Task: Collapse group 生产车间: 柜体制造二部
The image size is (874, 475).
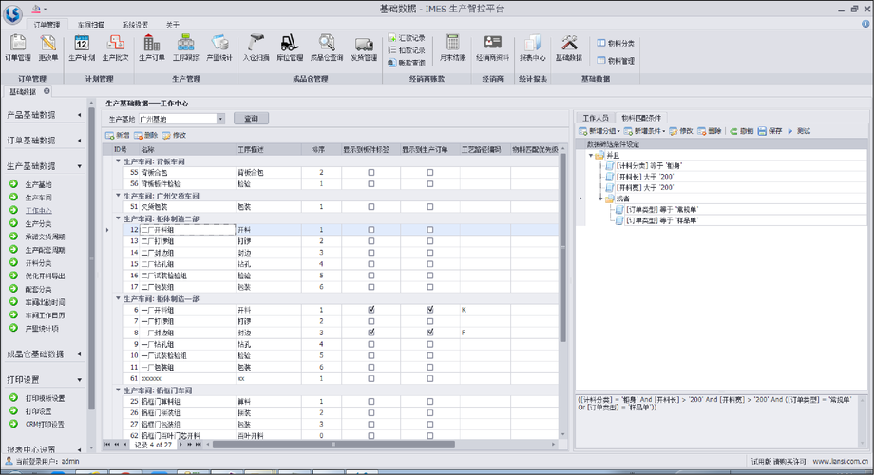Action: (x=118, y=218)
